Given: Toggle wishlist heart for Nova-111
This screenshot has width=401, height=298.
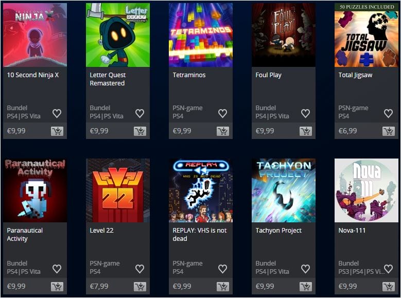Looking at the screenshot, I should pos(388,268).
